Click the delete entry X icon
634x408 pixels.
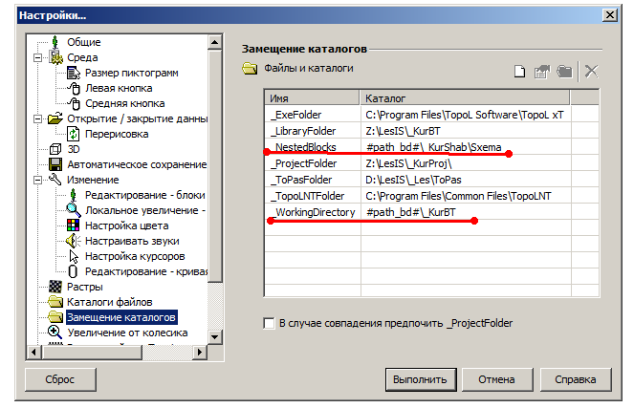click(592, 71)
